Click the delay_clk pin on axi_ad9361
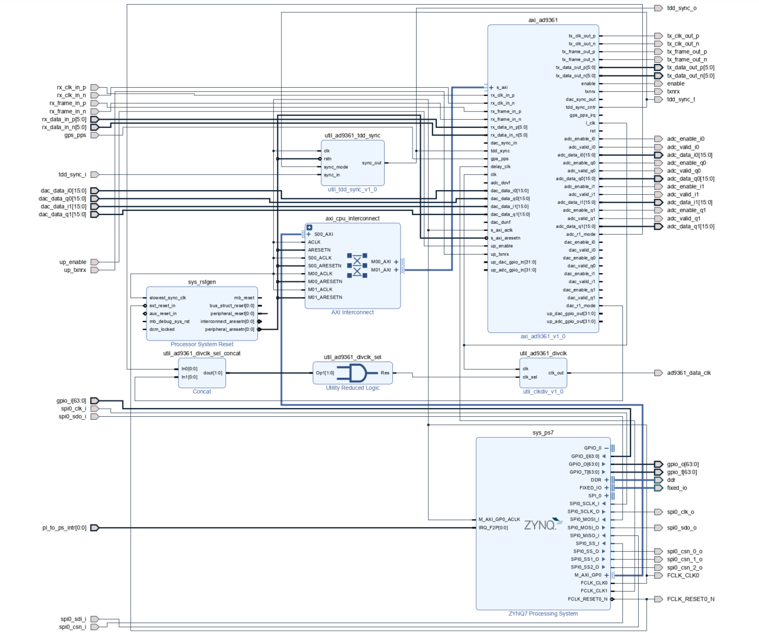Screen dimensions: 759x633 [500, 167]
